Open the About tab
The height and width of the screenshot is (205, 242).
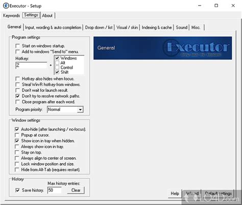[x=47, y=15]
